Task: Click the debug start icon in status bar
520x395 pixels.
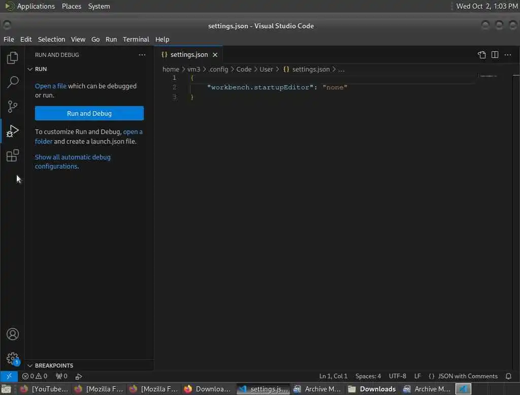Action: 79,376
